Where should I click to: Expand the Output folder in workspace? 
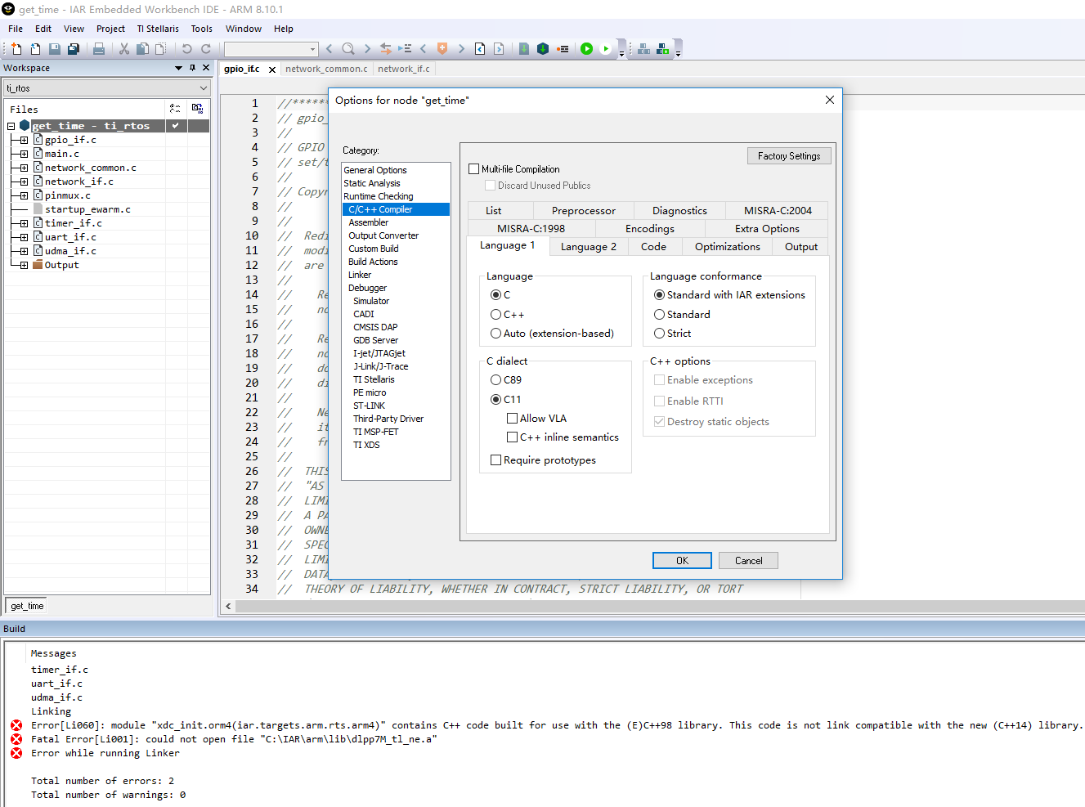[24, 265]
